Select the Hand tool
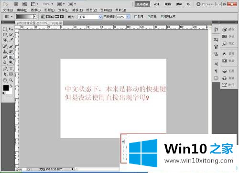 5,80
